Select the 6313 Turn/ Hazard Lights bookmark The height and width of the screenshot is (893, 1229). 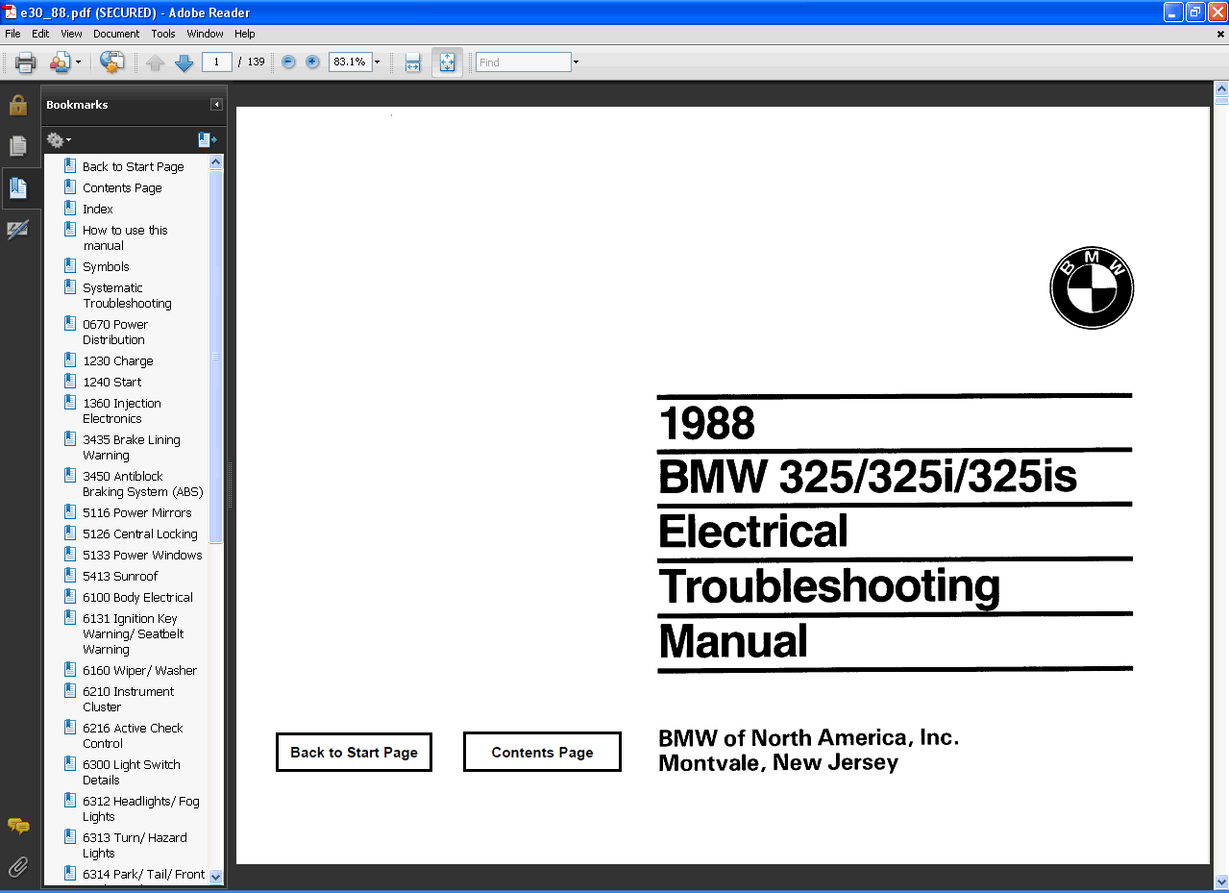click(x=135, y=845)
